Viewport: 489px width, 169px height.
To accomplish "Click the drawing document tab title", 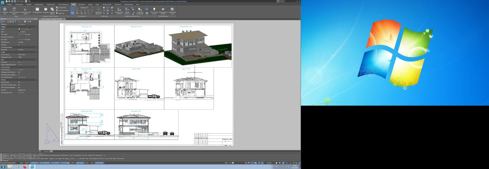I will click(51, 19).
